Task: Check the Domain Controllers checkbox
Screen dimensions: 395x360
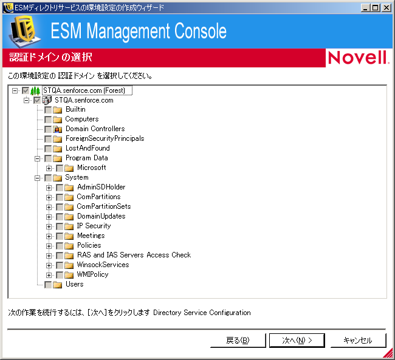Action: [x=48, y=129]
